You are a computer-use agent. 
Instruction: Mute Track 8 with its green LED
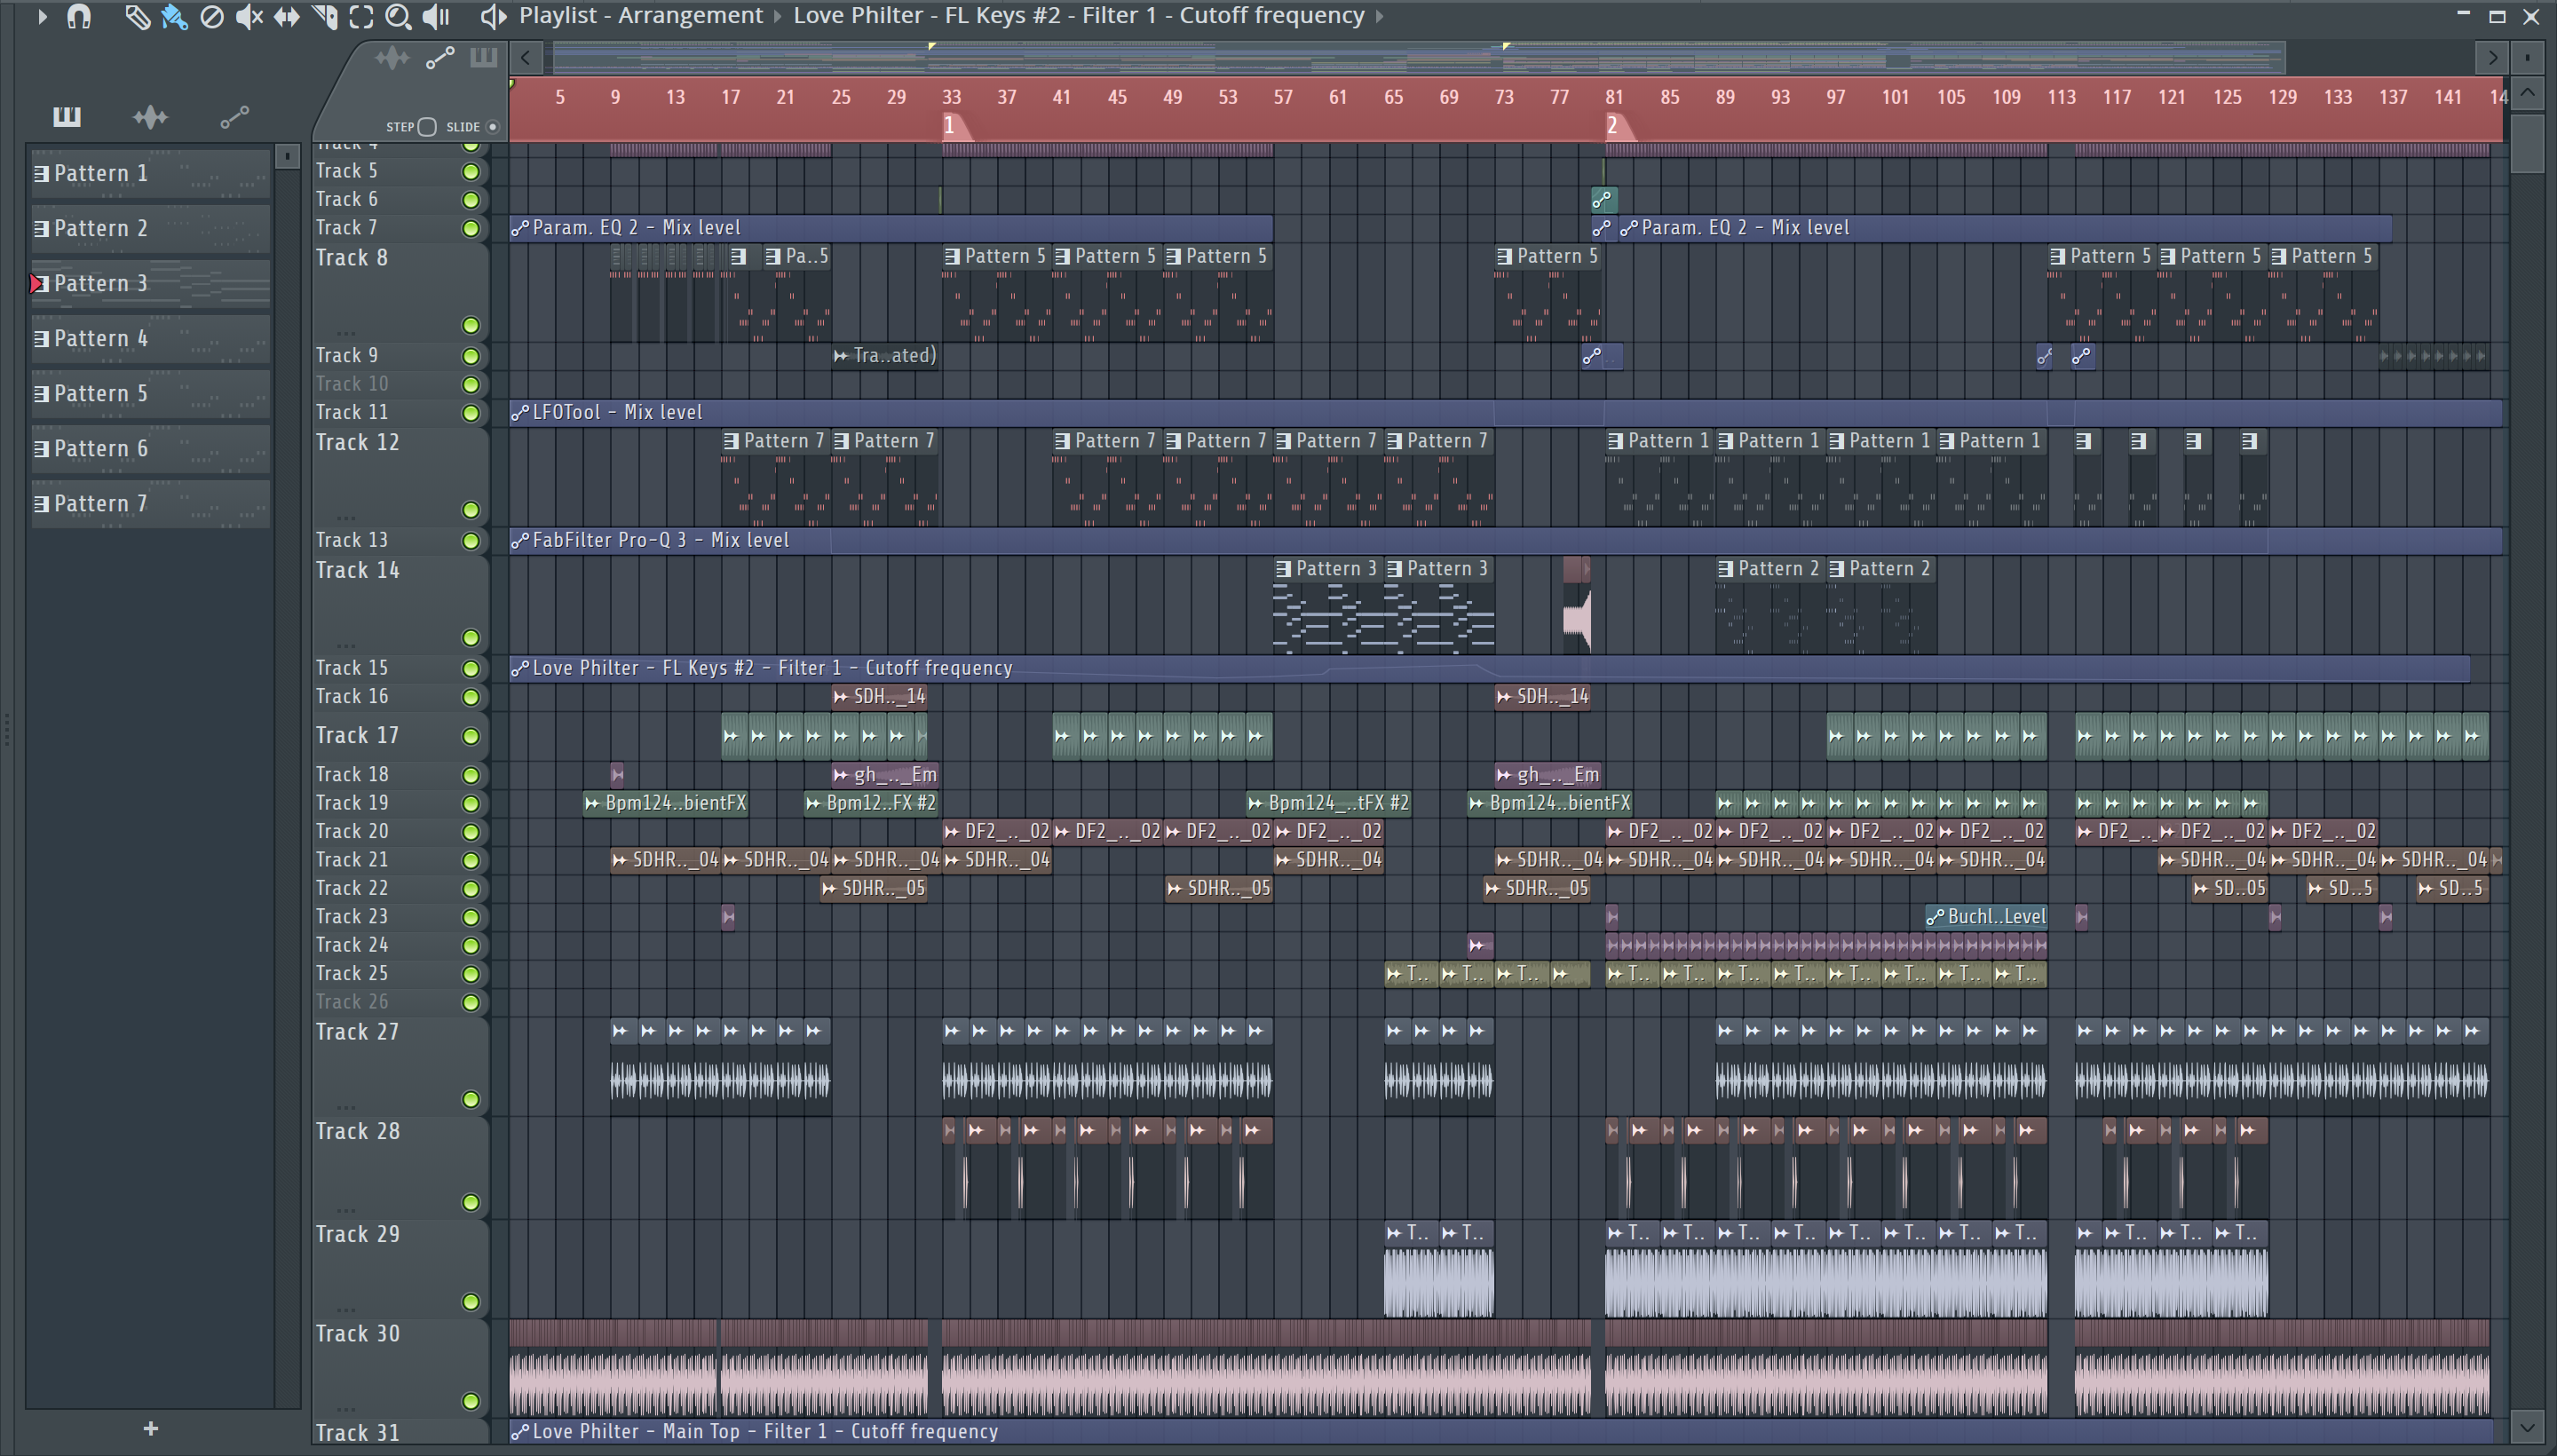(x=470, y=326)
